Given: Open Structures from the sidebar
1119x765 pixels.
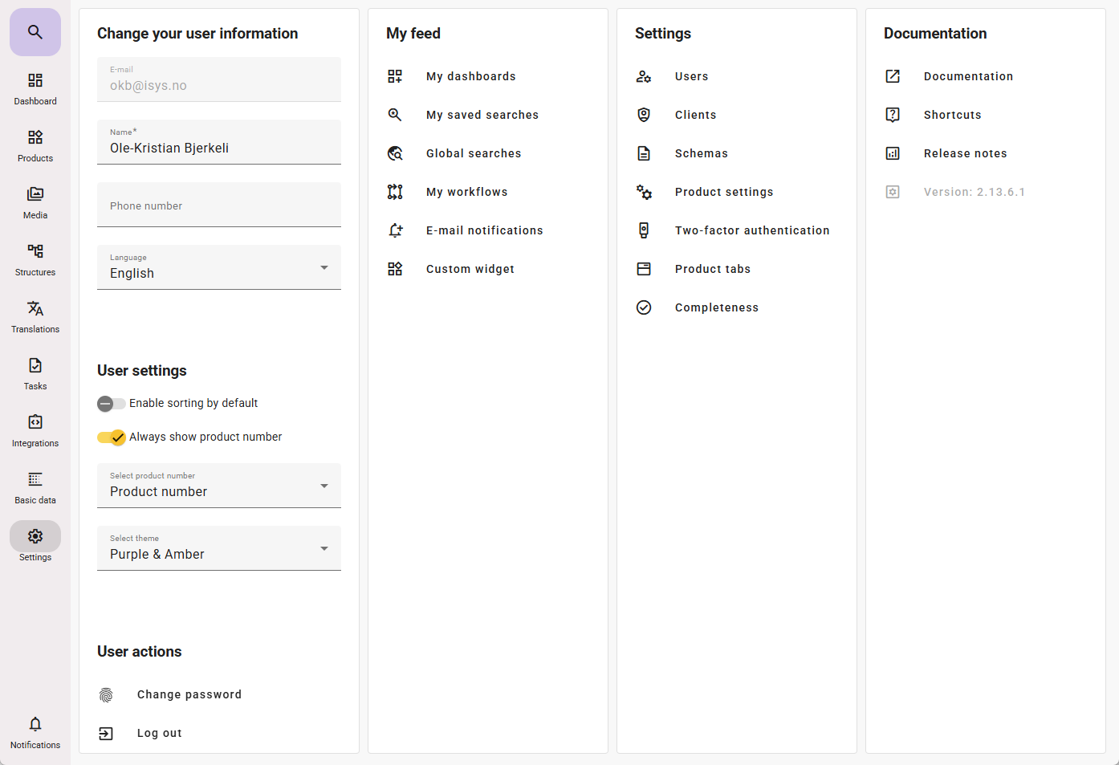Looking at the screenshot, I should click(35, 251).
